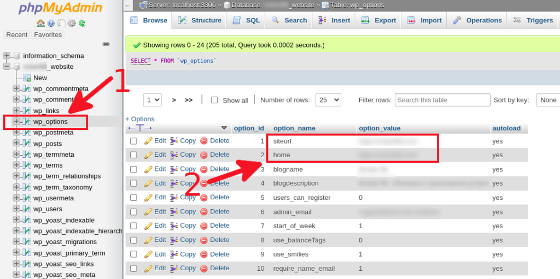Open the Export tab
Screen dimensions: 560x279
(378, 20)
